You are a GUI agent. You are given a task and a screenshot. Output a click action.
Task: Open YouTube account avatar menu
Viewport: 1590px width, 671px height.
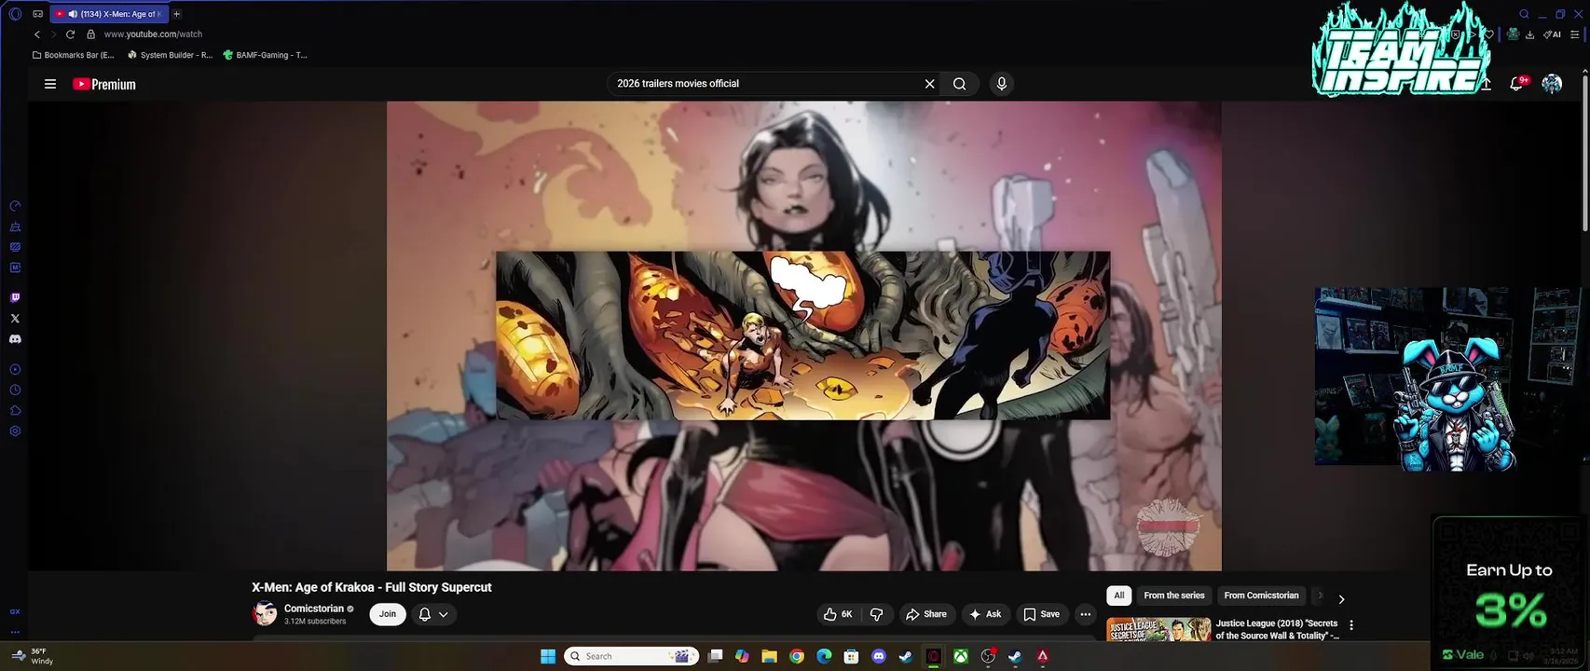[x=1552, y=84]
